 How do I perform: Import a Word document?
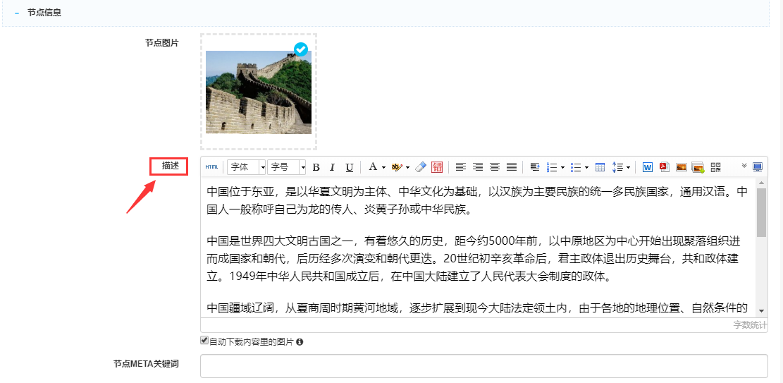tap(648, 167)
